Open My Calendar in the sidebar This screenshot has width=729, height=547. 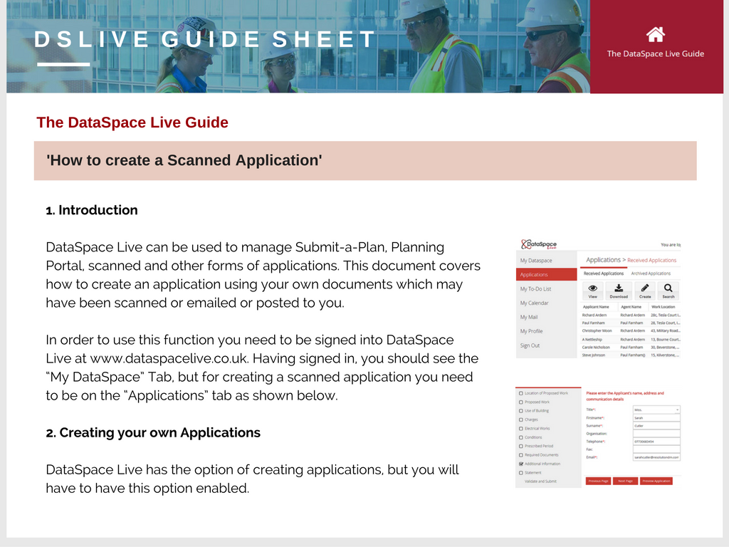534,303
